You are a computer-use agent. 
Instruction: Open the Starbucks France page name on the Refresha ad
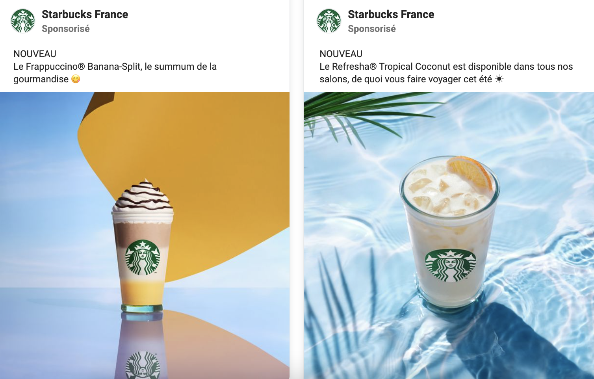click(391, 14)
